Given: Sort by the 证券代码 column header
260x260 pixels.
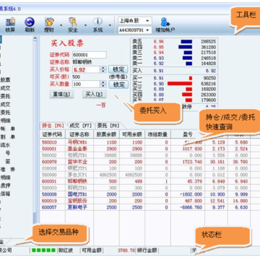Looking at the screenshot, I should coord(53,134).
